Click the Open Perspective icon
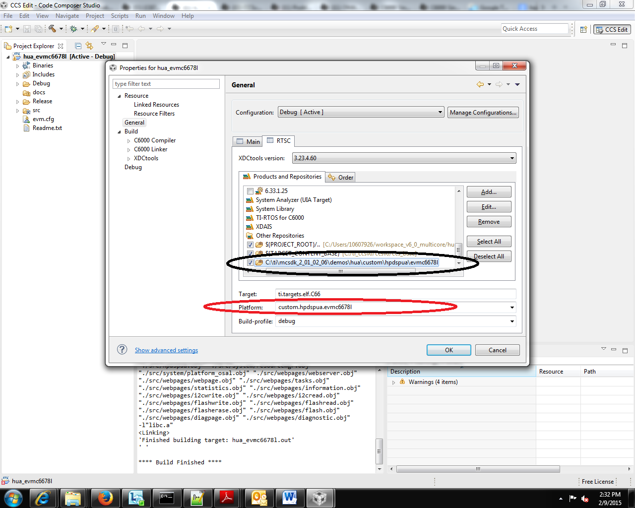Image resolution: width=635 pixels, height=508 pixels. click(x=584, y=29)
